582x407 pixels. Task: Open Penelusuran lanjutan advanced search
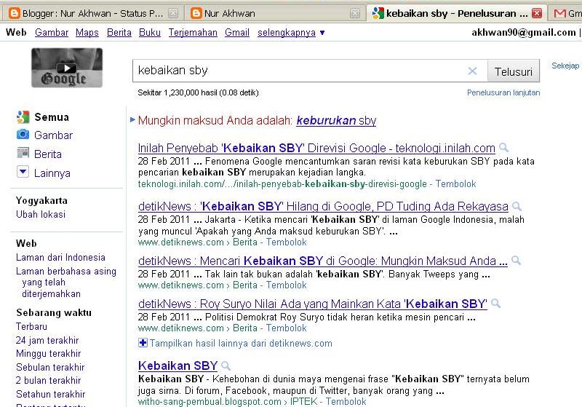[x=503, y=92]
